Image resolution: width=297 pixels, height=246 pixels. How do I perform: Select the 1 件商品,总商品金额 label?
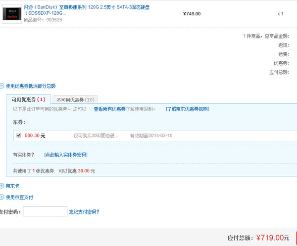[x=266, y=36]
